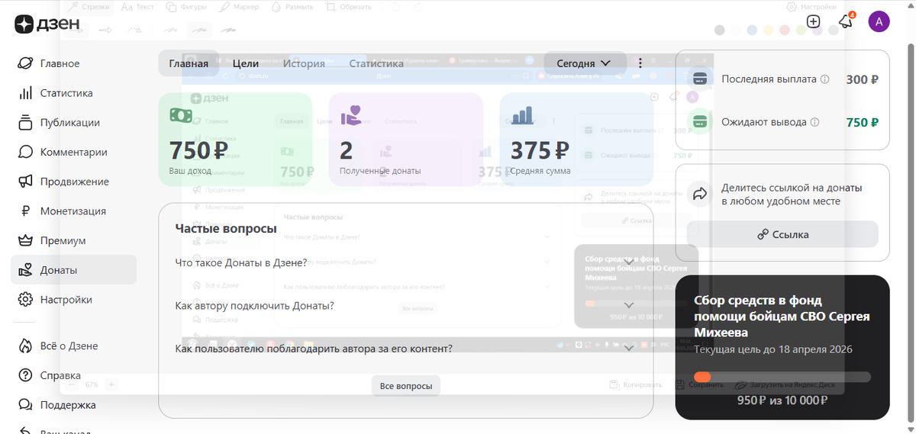Image resolution: width=916 pixels, height=434 pixels.
Task: Click info icon next to Ожидают вывода
Action: pos(814,122)
